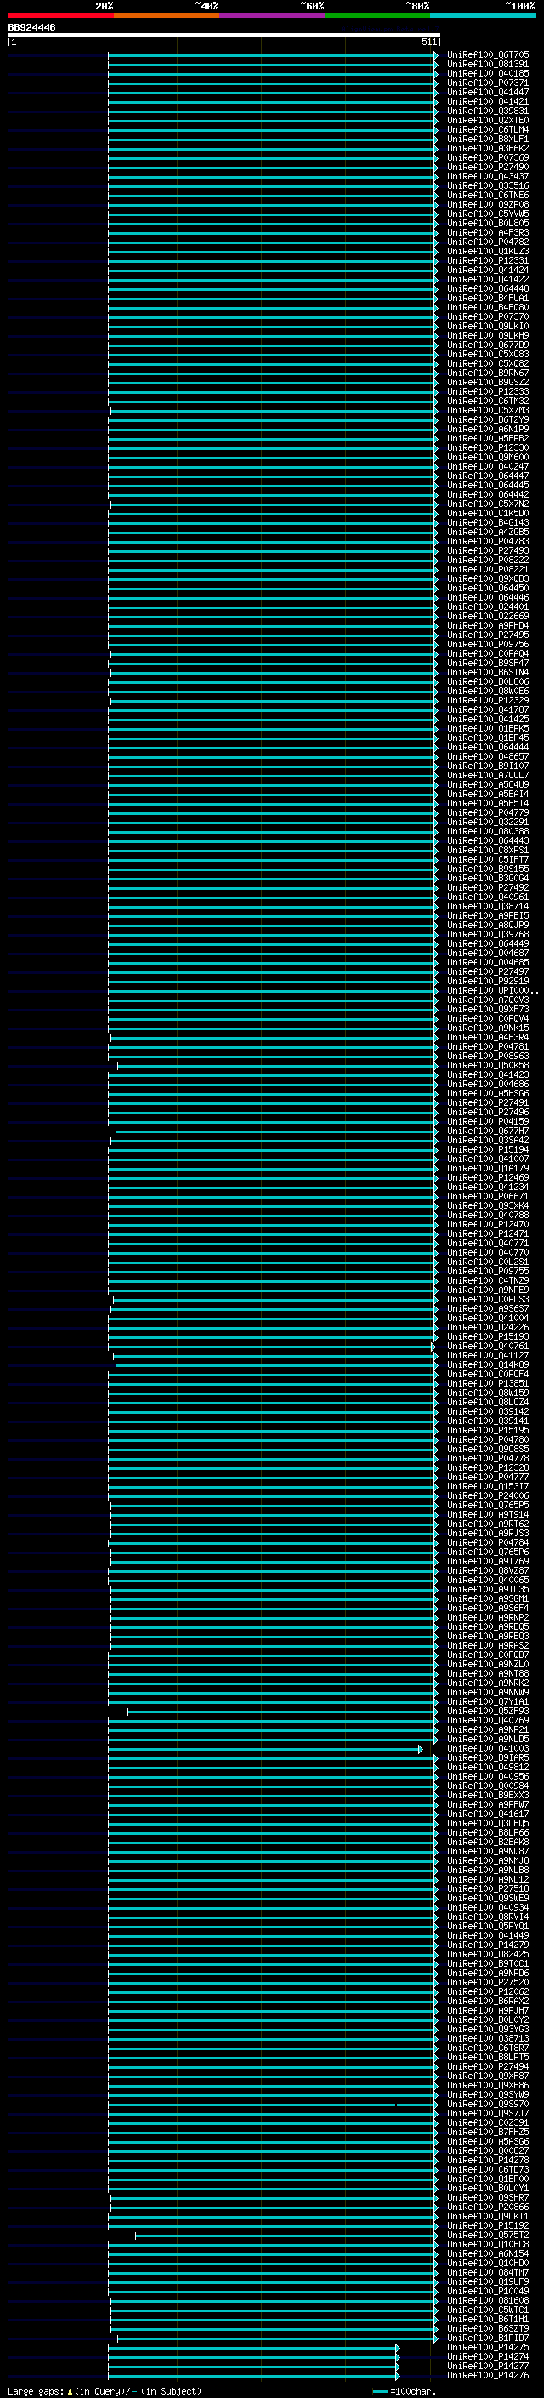This screenshot has height=2398, width=544.
Task: Select hit label UniRef100_P27491
Action: pyautogui.click(x=488, y=1103)
